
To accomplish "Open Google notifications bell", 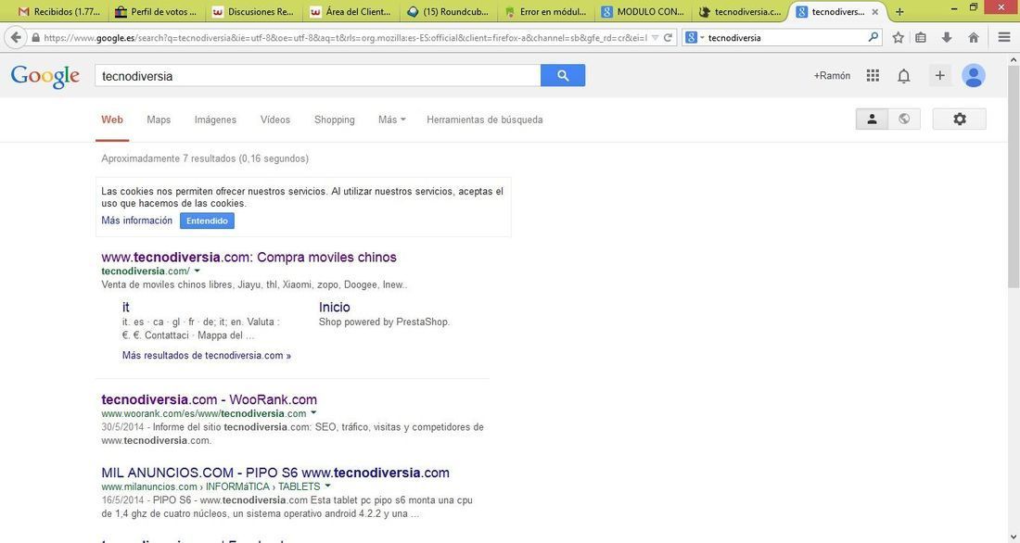I will pos(903,76).
